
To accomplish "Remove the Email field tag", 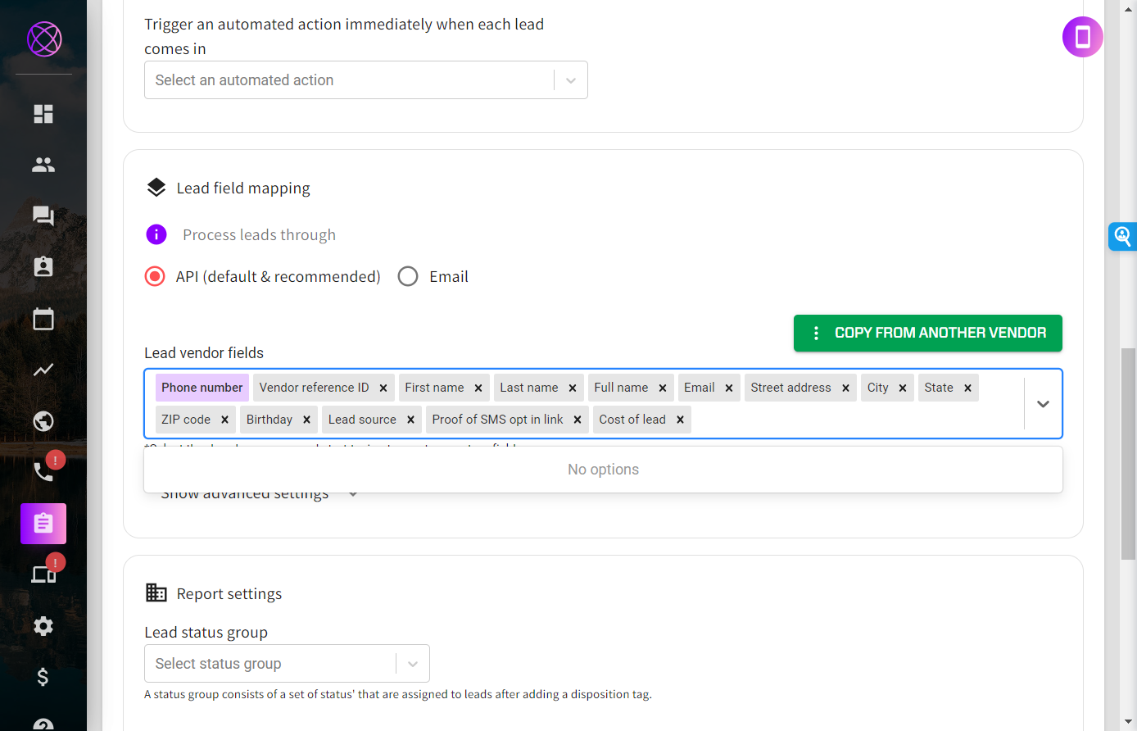I will (729, 388).
